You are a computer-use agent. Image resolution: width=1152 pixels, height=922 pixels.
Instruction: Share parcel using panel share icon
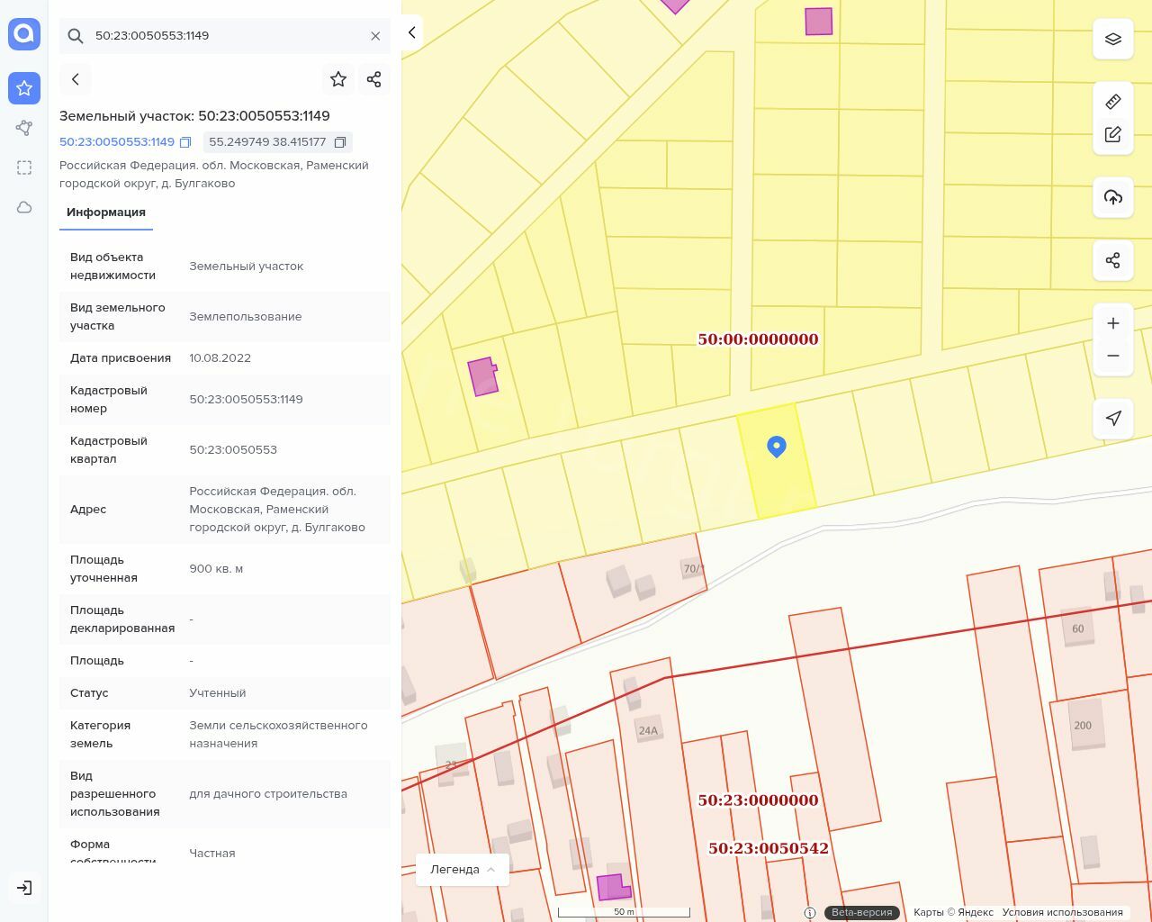click(x=374, y=79)
